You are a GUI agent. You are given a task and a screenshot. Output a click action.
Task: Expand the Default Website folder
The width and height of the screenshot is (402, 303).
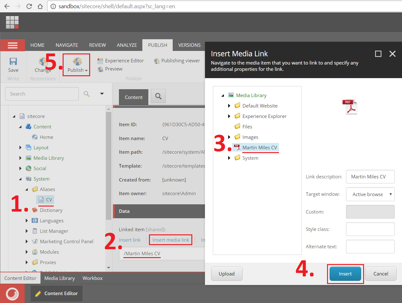pos(229,106)
